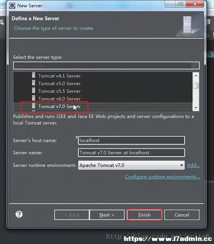Click the Tomcat v4.1 Server icon

[x=34, y=75]
